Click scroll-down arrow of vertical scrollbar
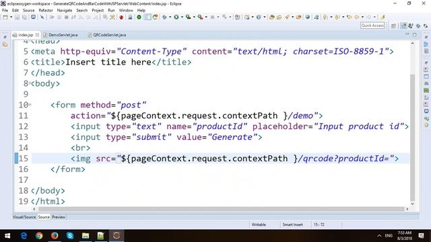 [x=412, y=204]
